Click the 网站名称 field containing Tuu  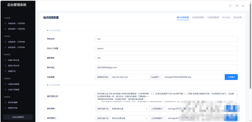tap(167, 39)
